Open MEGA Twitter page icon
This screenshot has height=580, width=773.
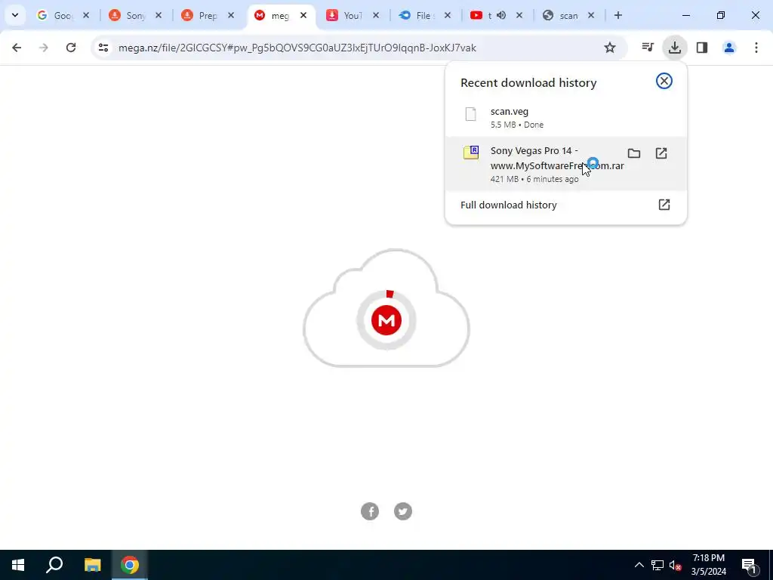403,511
